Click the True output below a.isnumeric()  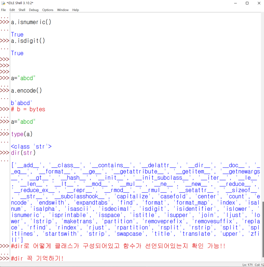coord(17,34)
